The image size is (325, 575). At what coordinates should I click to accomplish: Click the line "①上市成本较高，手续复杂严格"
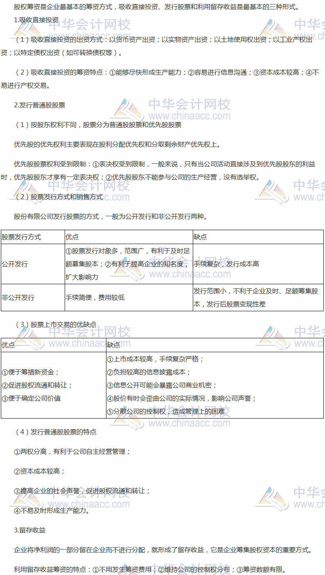[x=155, y=359]
